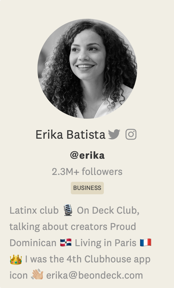Click the Erika Batista name heading
Screen dimensions: 174x288
tap(70, 135)
